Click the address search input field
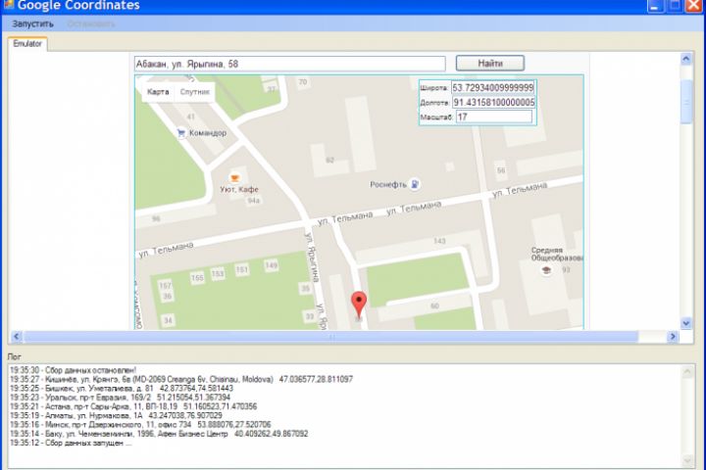 (290, 64)
